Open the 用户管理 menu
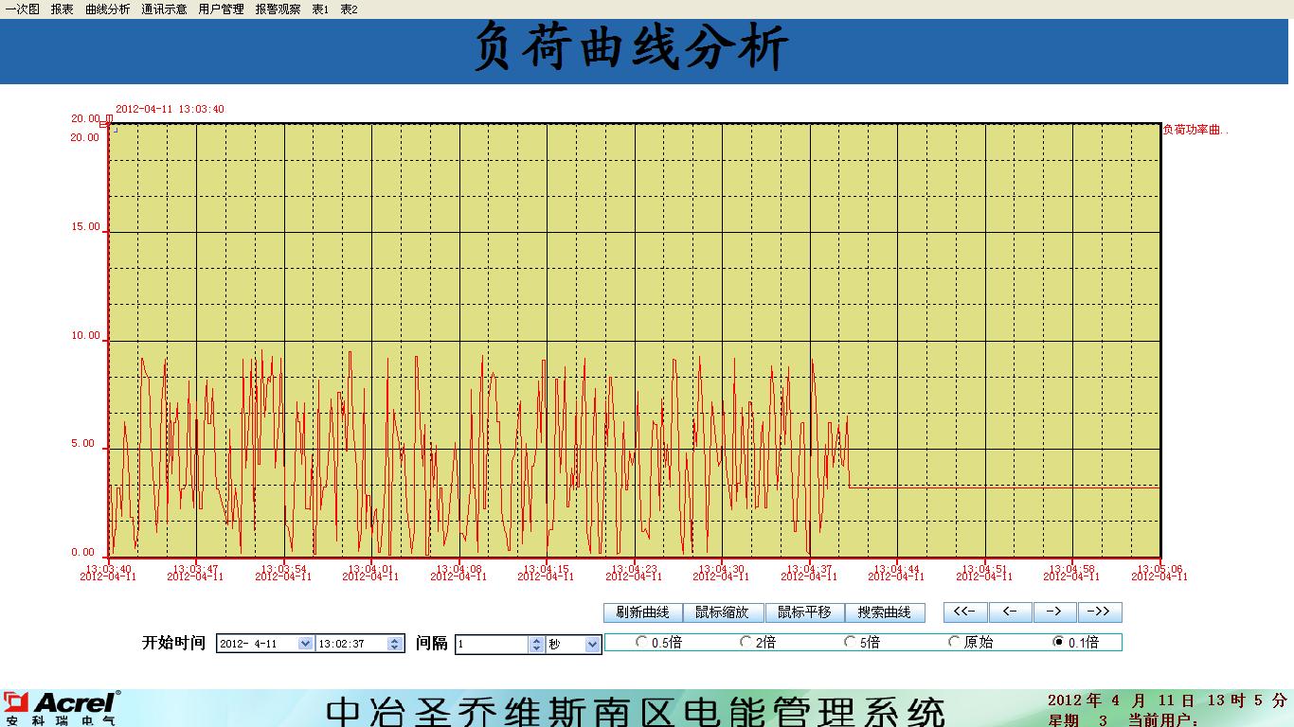Screen dimensions: 1294x727 click(221, 9)
